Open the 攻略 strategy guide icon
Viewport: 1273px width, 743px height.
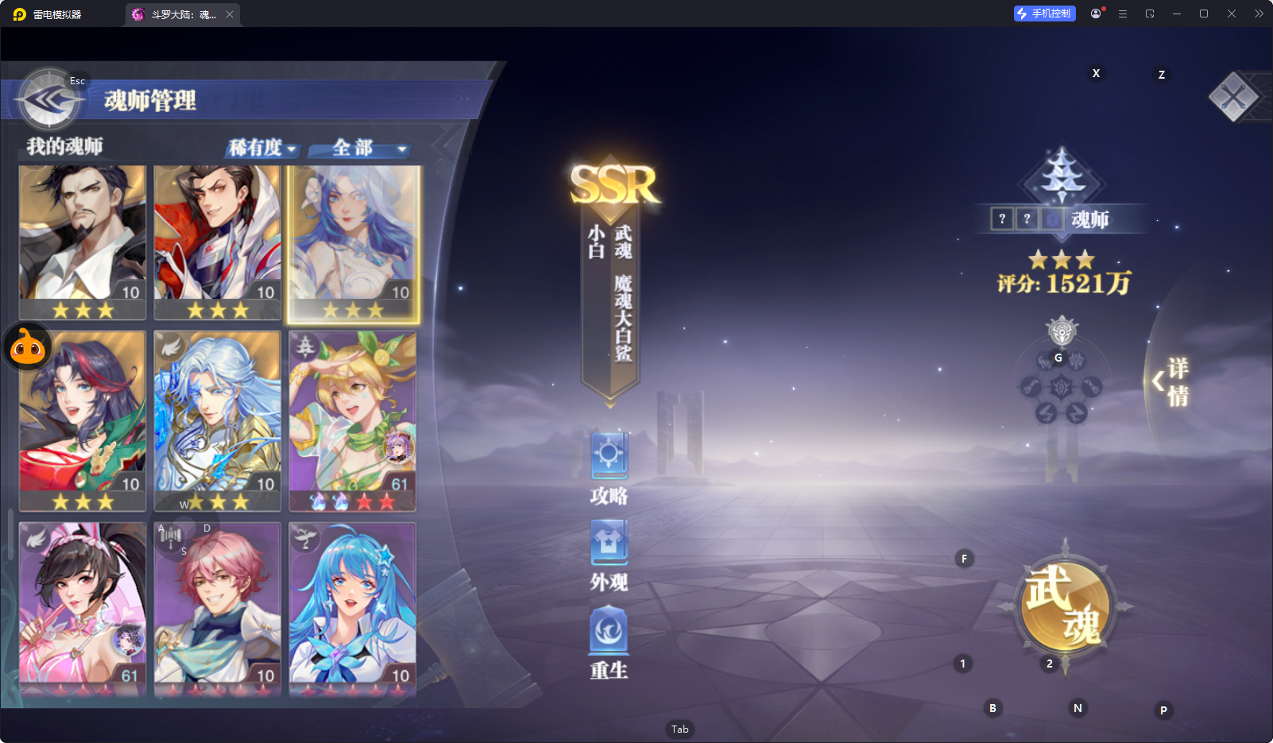click(x=609, y=455)
